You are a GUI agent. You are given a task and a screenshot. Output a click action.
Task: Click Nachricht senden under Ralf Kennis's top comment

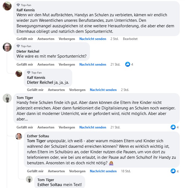click(x=93, y=39)
